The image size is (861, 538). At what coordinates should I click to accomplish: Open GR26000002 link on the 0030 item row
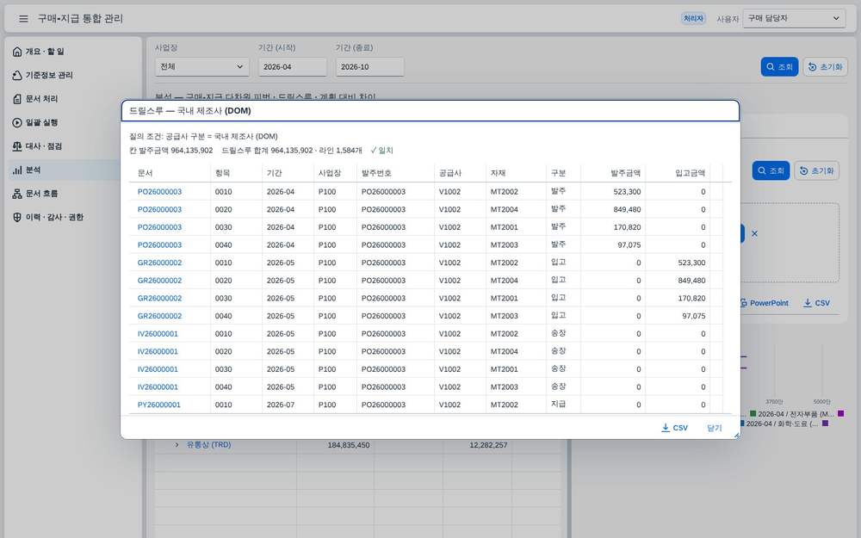[159, 298]
